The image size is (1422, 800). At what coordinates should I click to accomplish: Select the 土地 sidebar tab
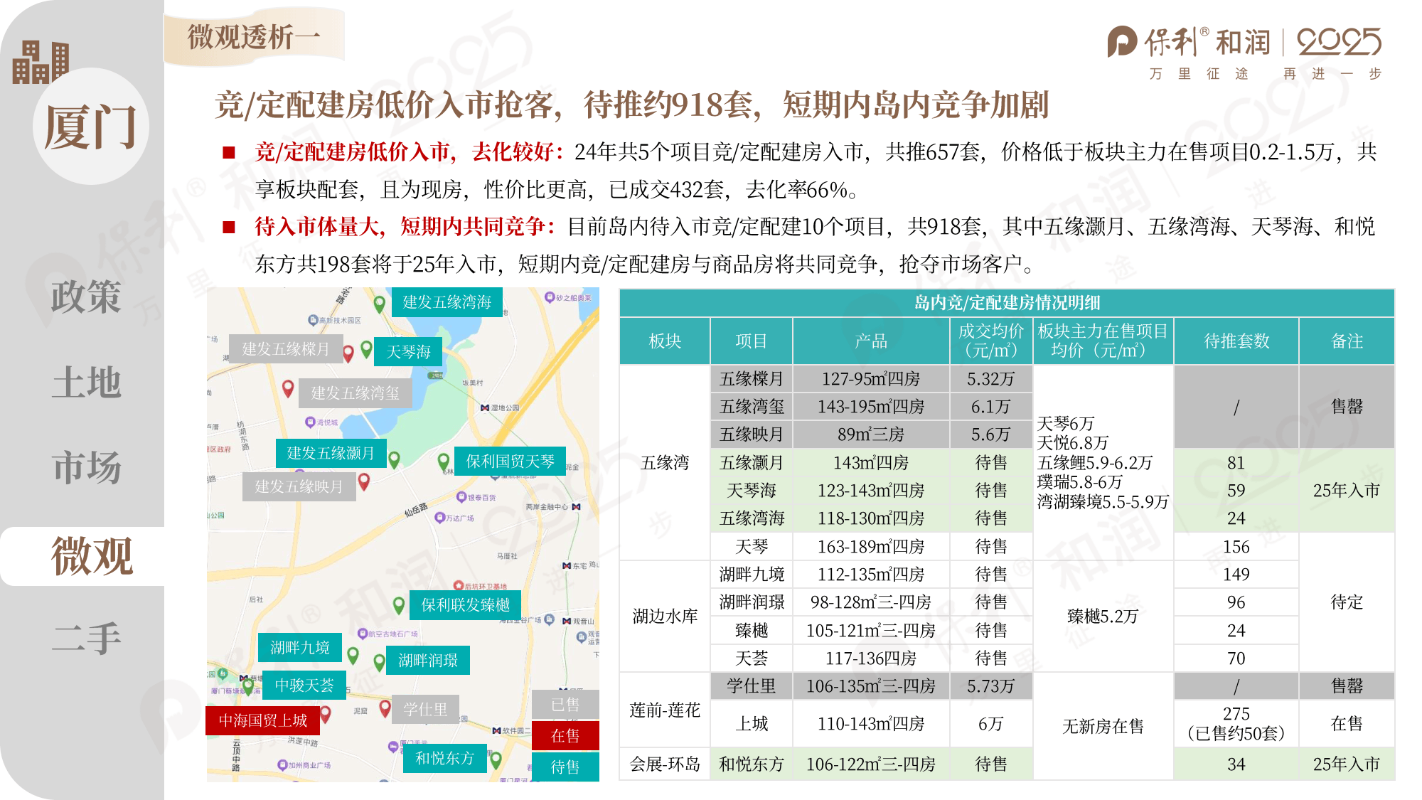pos(86,383)
